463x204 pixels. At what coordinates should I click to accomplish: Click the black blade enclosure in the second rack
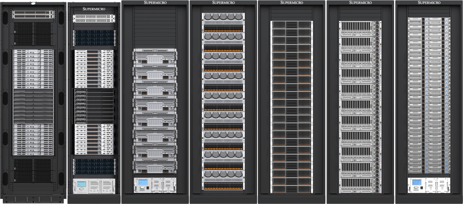point(94,106)
